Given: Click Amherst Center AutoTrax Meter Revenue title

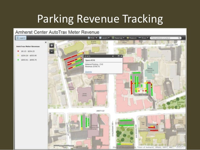Looking at the screenshot, I should pyautogui.click(x=57, y=32).
